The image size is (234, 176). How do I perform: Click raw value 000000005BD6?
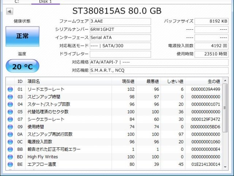tap(205, 127)
